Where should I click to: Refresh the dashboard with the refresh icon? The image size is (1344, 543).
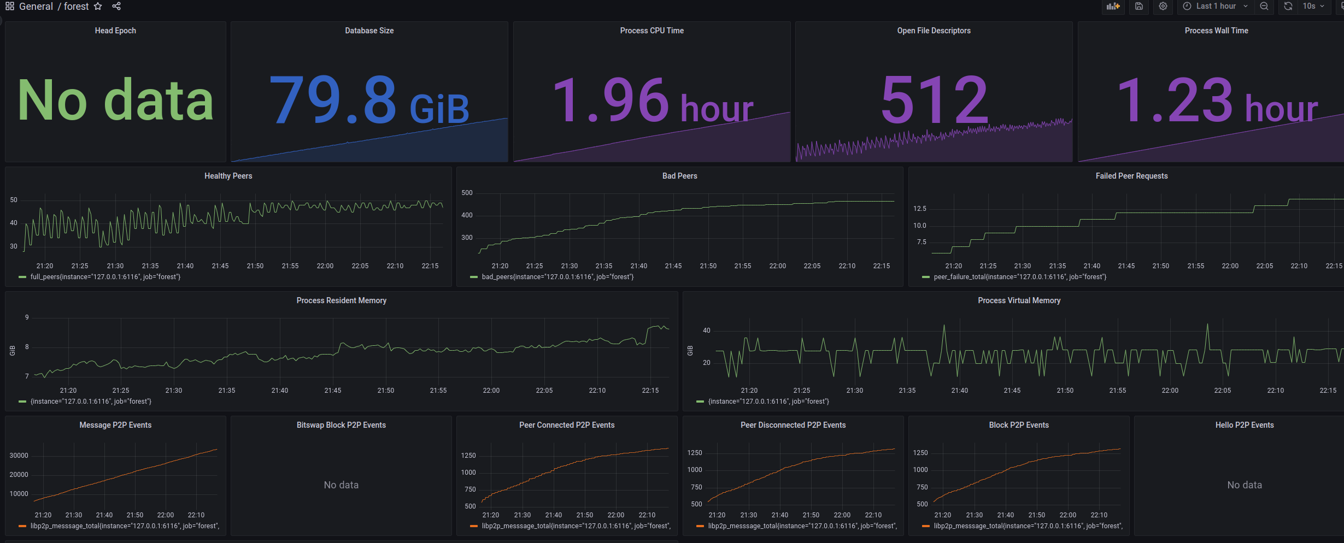click(1288, 7)
